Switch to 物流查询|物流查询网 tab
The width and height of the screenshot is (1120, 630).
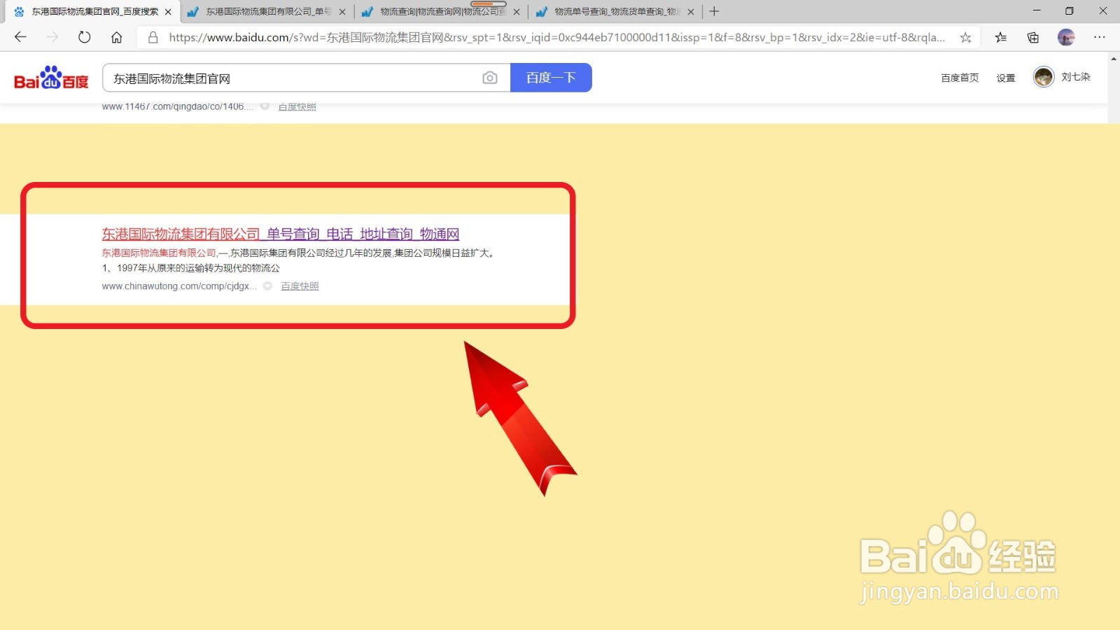tap(442, 12)
